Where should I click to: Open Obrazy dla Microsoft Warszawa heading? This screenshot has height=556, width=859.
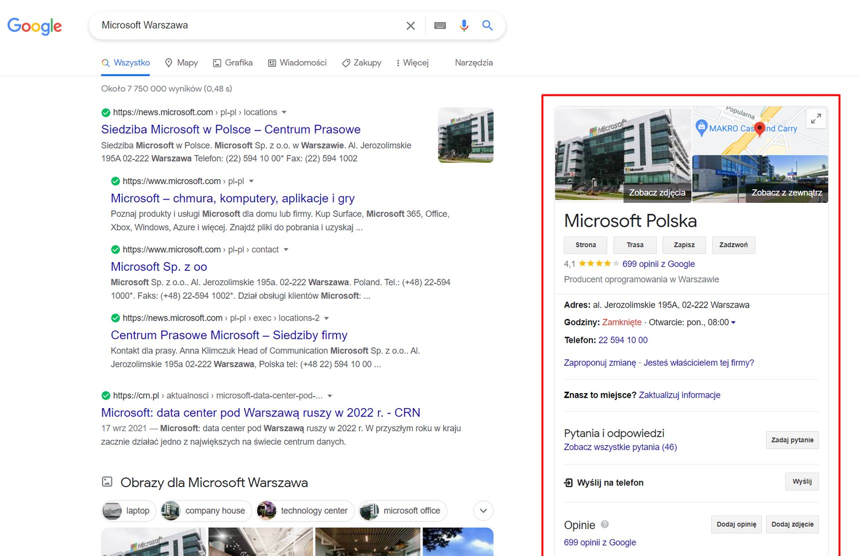pyautogui.click(x=214, y=483)
